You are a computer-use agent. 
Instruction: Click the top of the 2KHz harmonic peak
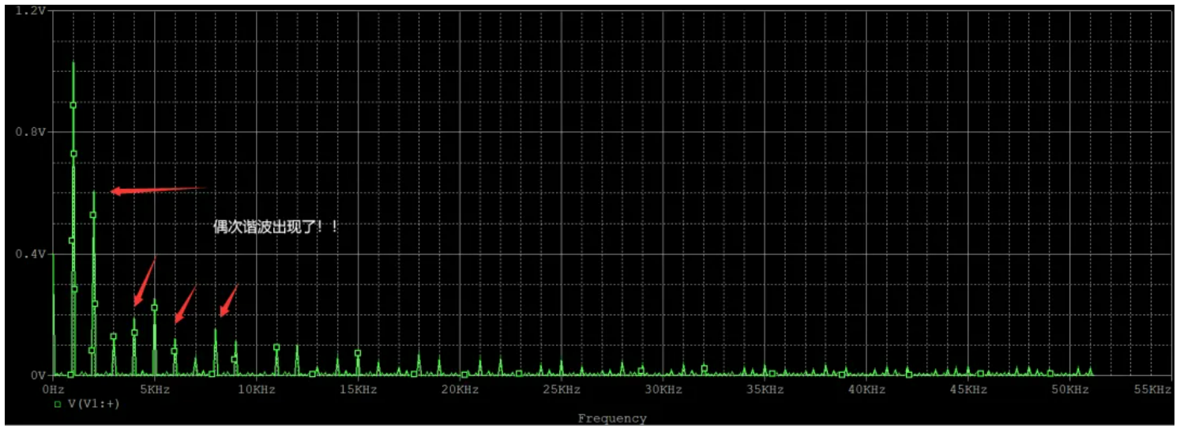(94, 192)
